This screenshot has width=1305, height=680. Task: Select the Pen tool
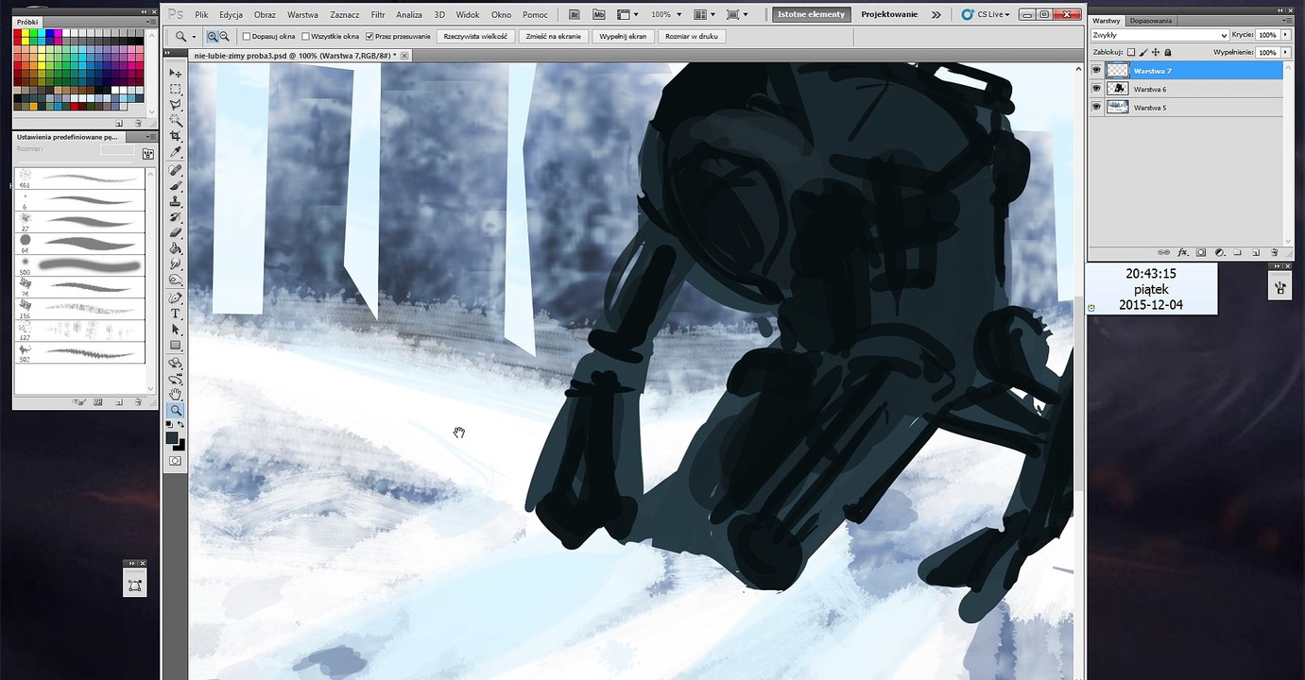(x=175, y=298)
